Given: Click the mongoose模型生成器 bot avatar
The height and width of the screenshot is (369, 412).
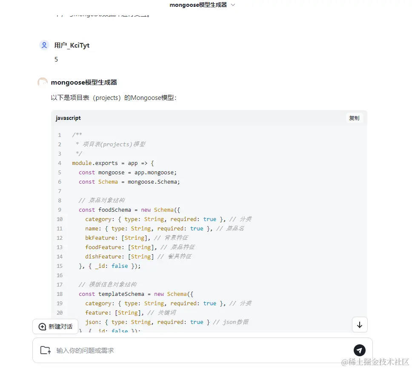Looking at the screenshot, I should pyautogui.click(x=43, y=82).
